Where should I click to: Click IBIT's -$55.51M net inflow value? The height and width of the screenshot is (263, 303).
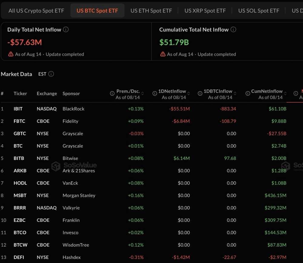coord(179,109)
